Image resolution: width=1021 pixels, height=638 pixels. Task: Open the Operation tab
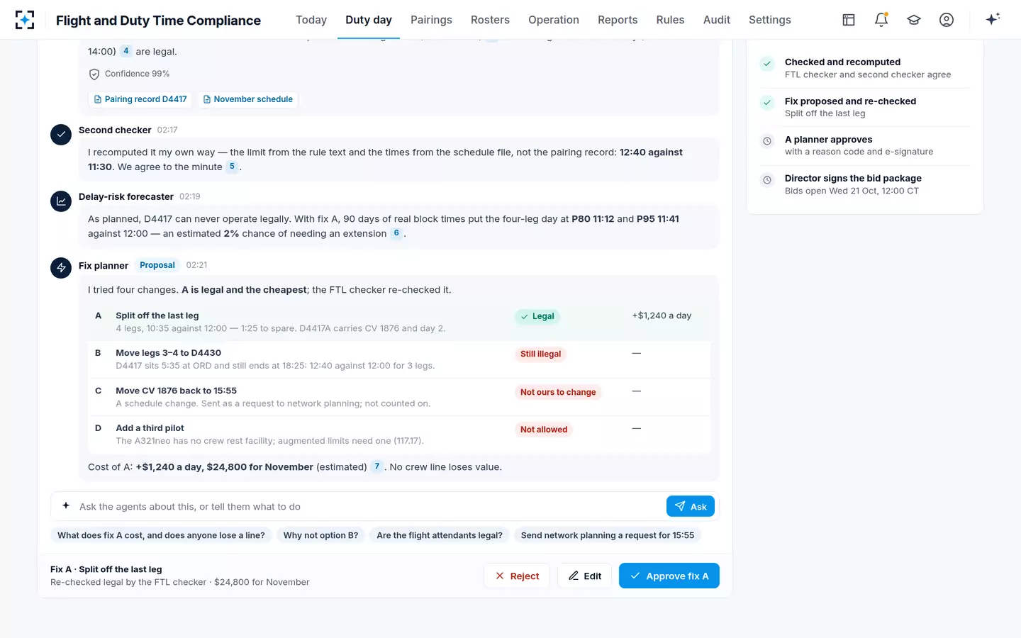point(554,20)
